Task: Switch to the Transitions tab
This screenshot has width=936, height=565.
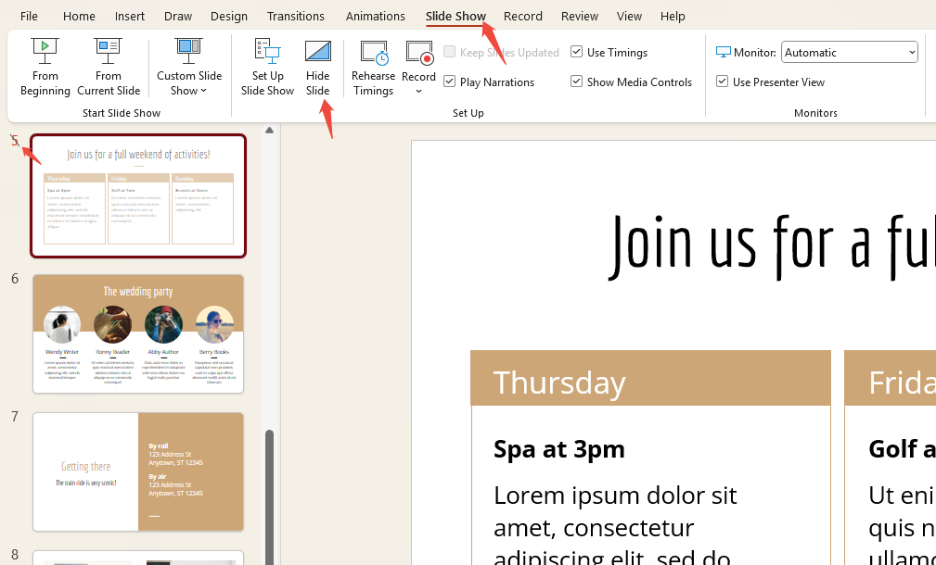Action: 295,16
